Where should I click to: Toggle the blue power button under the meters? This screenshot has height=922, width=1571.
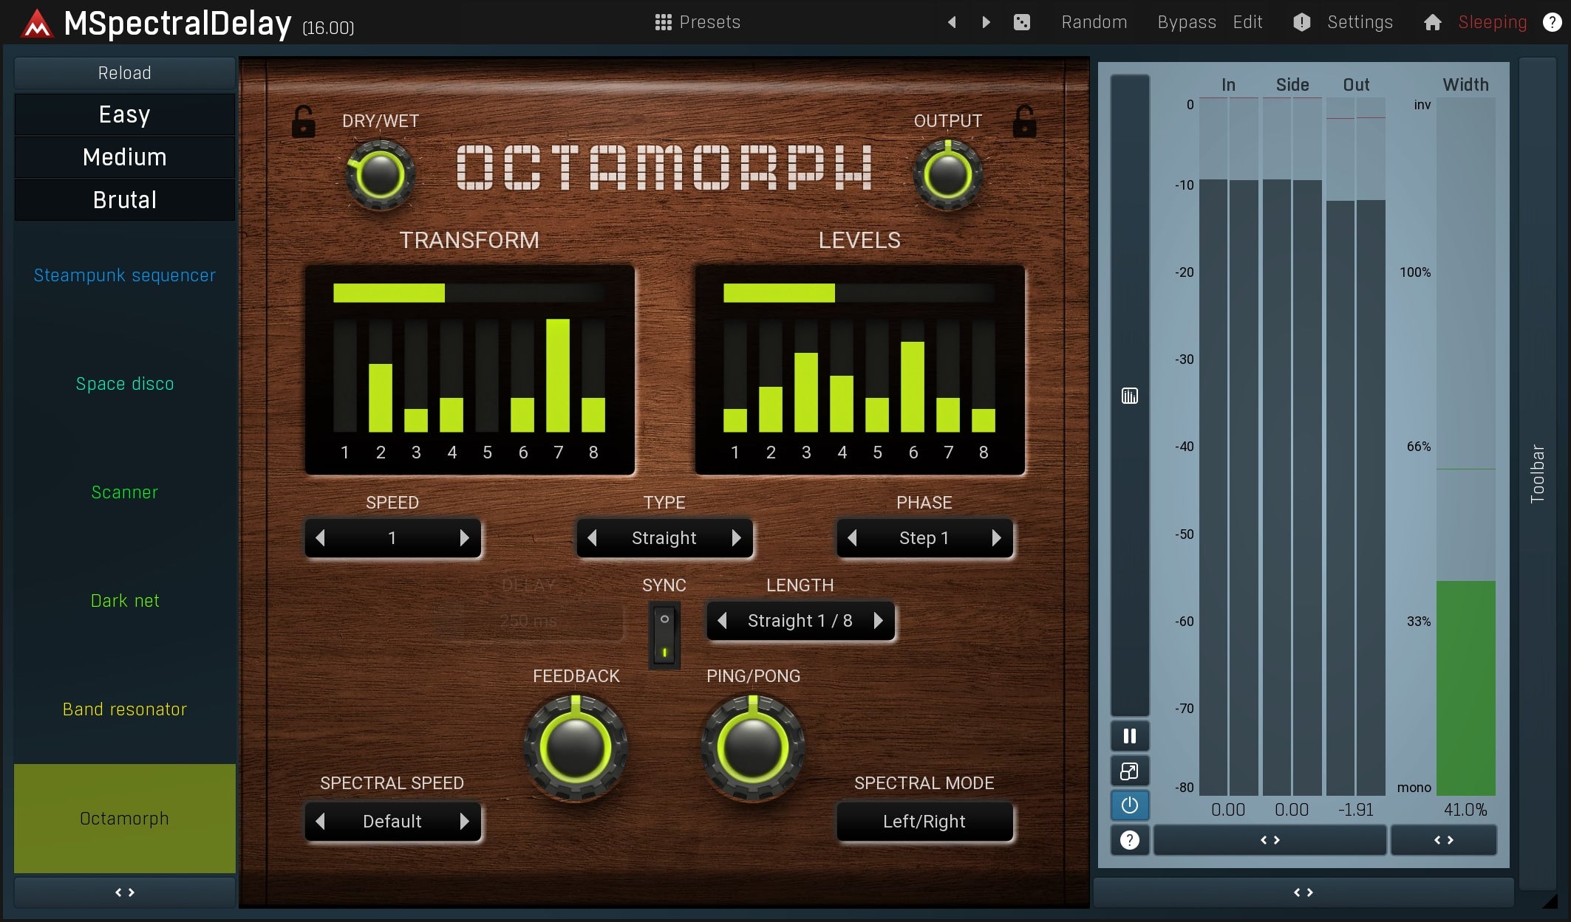pyautogui.click(x=1128, y=805)
